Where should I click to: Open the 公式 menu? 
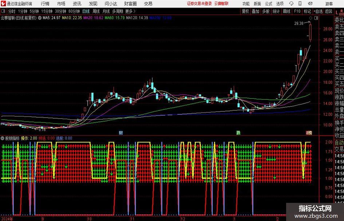(269, 4)
